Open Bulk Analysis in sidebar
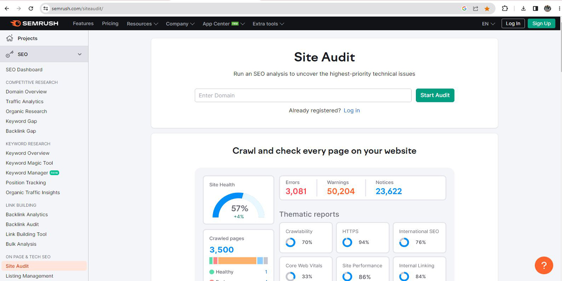This screenshot has width=562, height=281. point(21,244)
